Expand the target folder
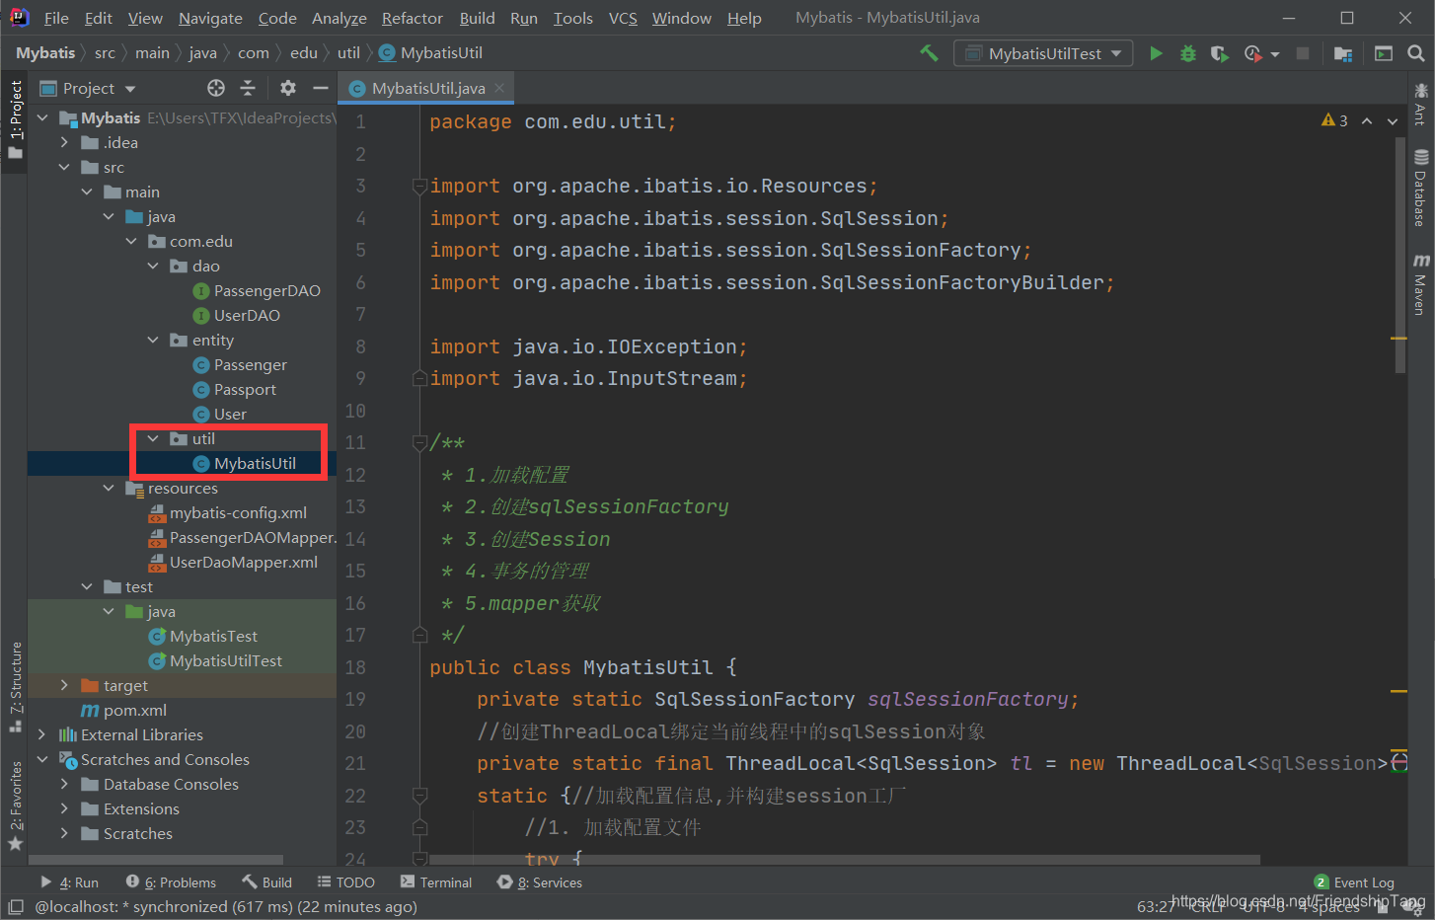This screenshot has height=920, width=1435. (x=64, y=685)
